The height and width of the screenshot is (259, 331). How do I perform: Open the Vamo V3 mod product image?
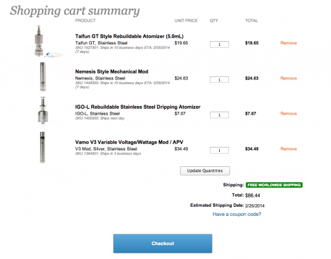coord(42,147)
